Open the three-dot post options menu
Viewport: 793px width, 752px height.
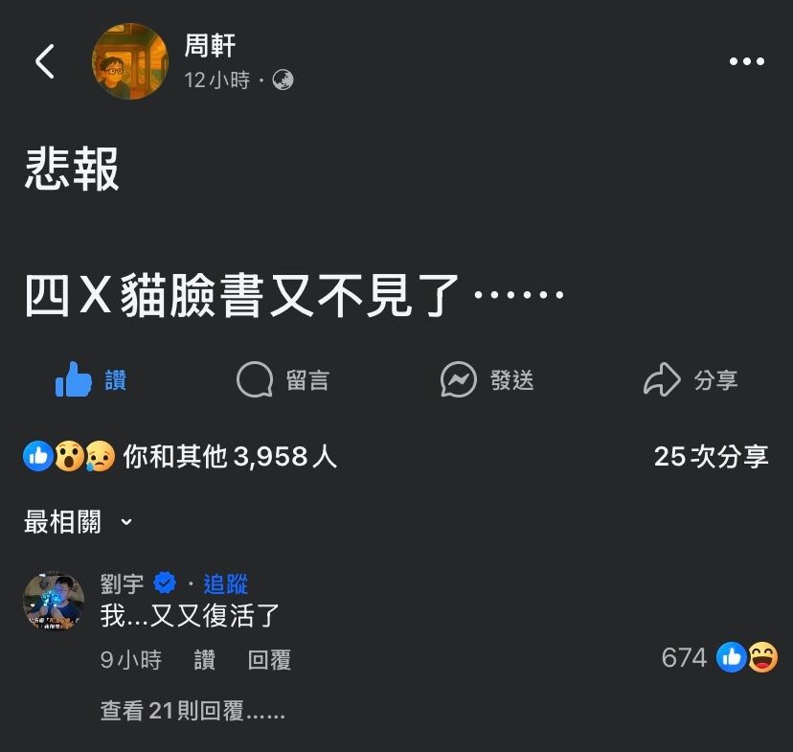coord(746,61)
